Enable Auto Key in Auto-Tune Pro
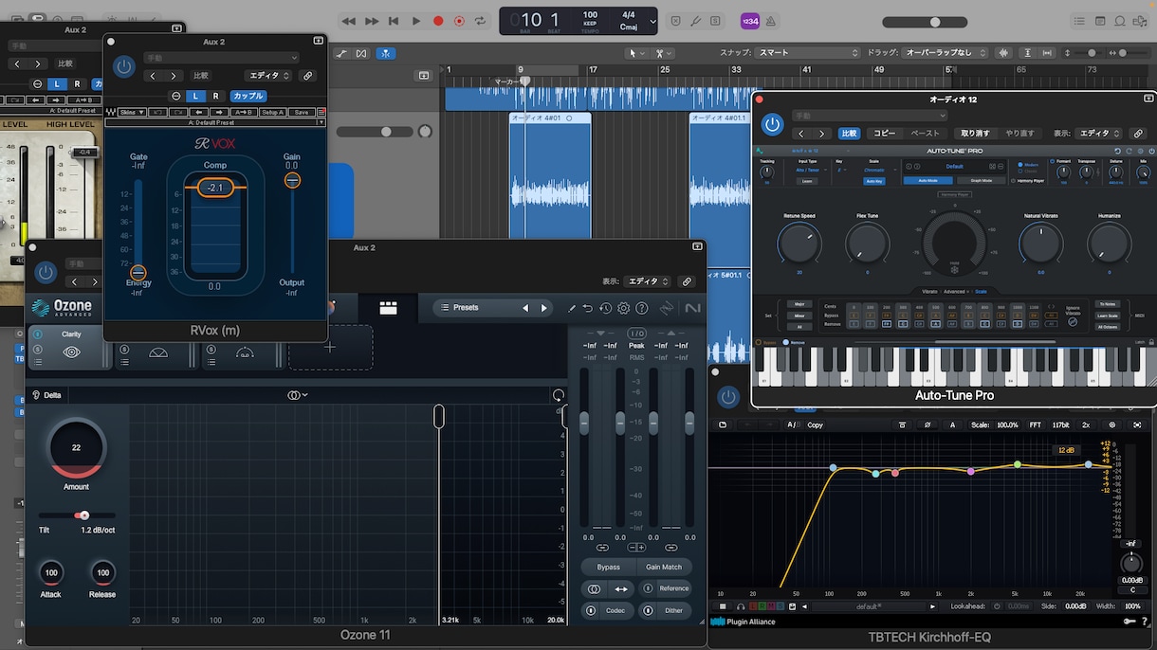The image size is (1157, 650). [x=873, y=180]
